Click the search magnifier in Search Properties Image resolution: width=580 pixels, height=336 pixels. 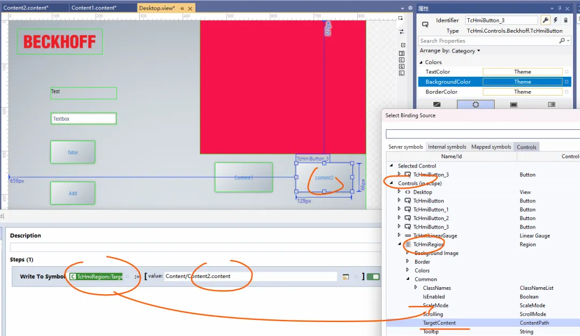point(562,41)
